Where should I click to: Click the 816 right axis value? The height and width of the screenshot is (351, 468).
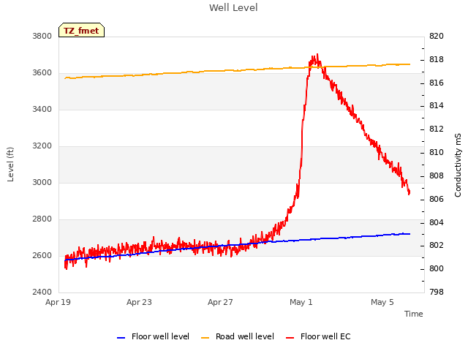[x=437, y=83]
